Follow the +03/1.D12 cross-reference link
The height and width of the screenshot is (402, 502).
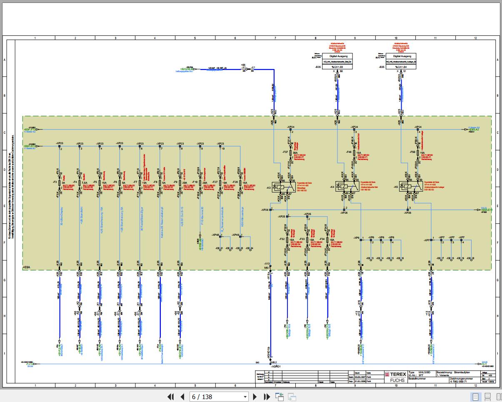point(29,146)
